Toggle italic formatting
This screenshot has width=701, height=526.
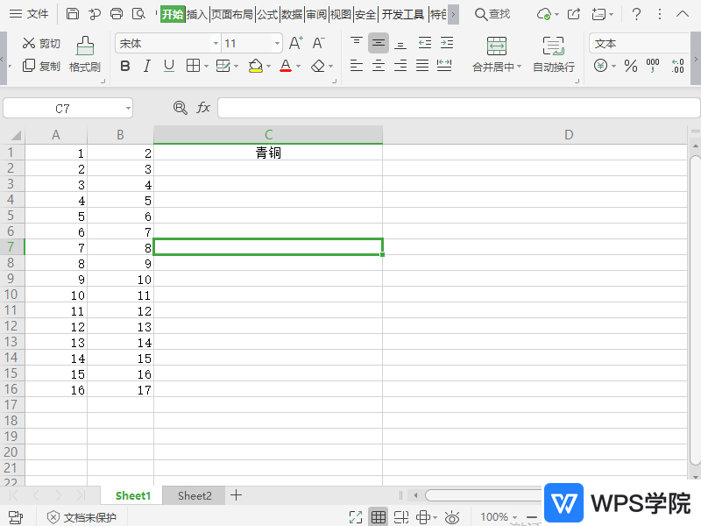[146, 66]
